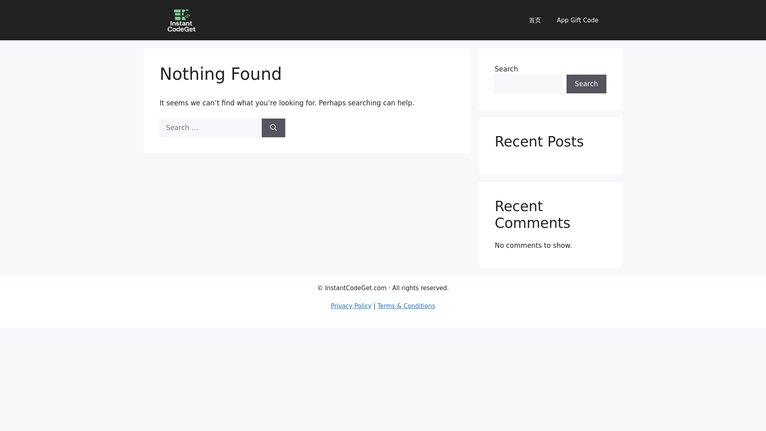The height and width of the screenshot is (431, 766).
Task: Click the sidebar 'Search' label above input
Action: click(506, 69)
